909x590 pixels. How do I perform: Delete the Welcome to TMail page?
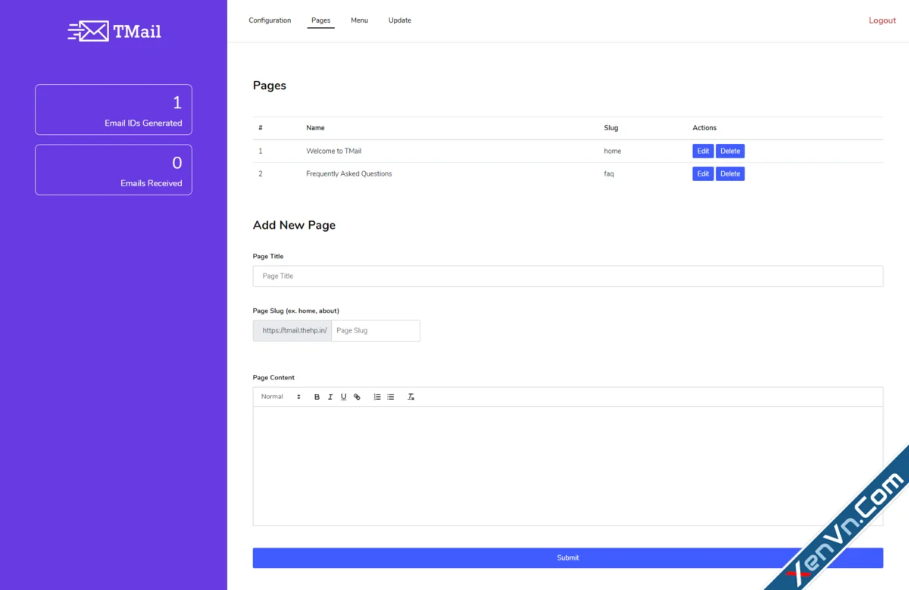730,151
